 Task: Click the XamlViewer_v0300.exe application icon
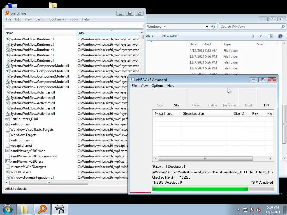point(8,162)
